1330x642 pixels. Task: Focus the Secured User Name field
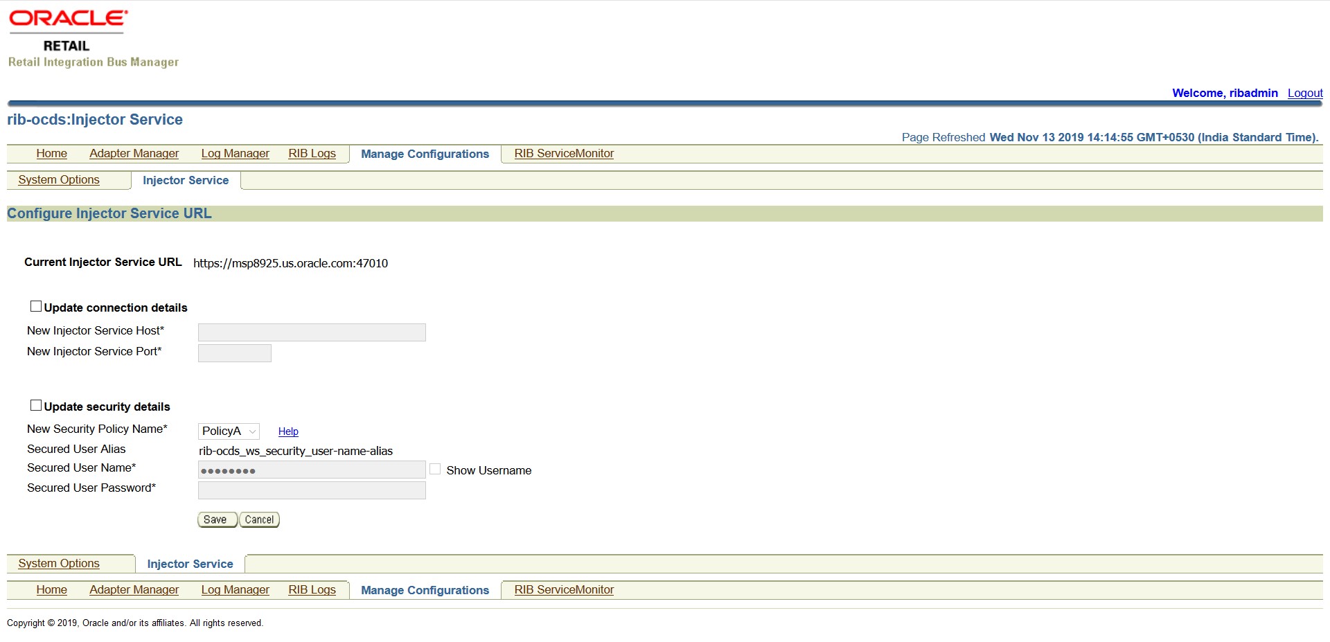coord(312,470)
